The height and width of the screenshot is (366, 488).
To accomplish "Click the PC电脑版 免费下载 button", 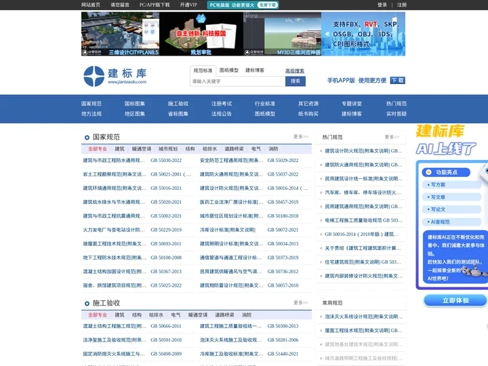I will 243,5.
